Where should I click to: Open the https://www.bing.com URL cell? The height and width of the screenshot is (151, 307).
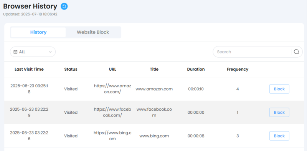(x=112, y=136)
